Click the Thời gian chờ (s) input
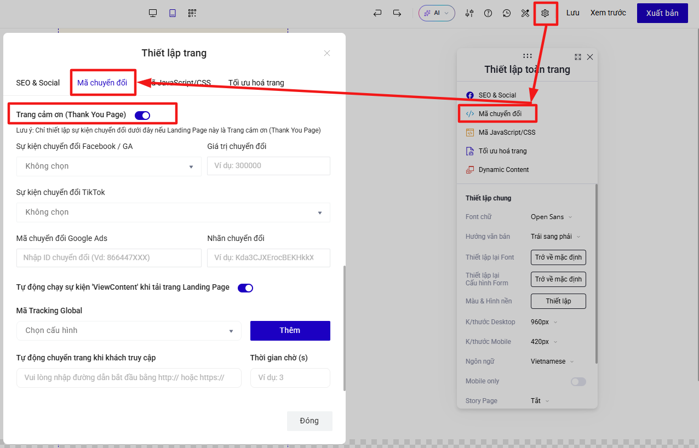 click(290, 377)
